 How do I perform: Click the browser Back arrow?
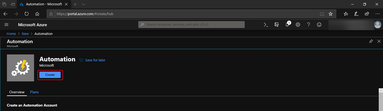click(x=6, y=14)
